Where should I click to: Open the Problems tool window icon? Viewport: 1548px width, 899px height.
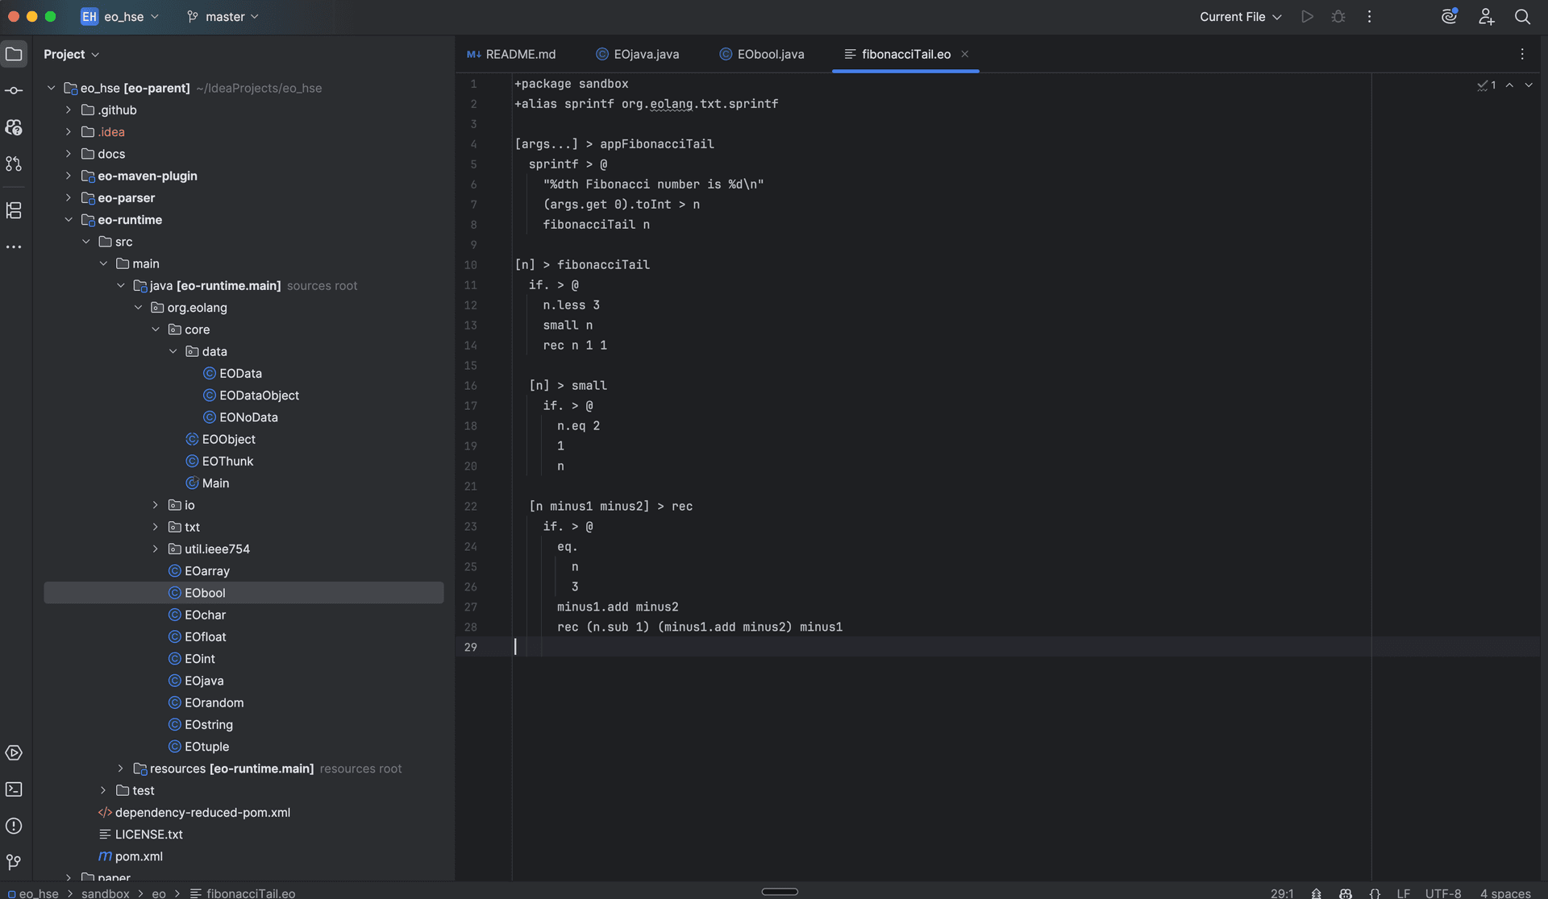pyautogui.click(x=14, y=826)
